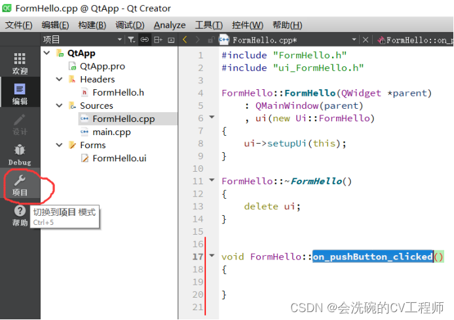454x320 pixels.
Task: Click the project tree filter icon
Action: tap(132, 40)
